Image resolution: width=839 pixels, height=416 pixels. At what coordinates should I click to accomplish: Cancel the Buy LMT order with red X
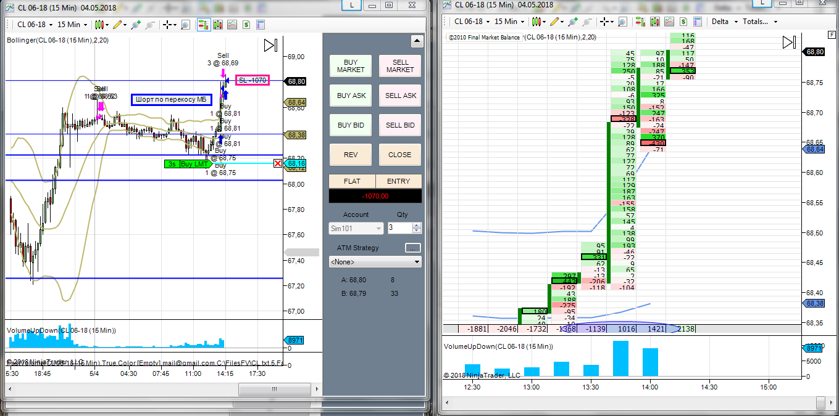pos(278,163)
